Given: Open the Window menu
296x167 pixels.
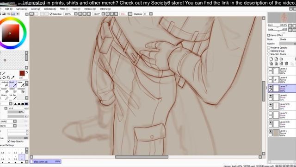Looking at the screenshot, I should tap(90, 9).
